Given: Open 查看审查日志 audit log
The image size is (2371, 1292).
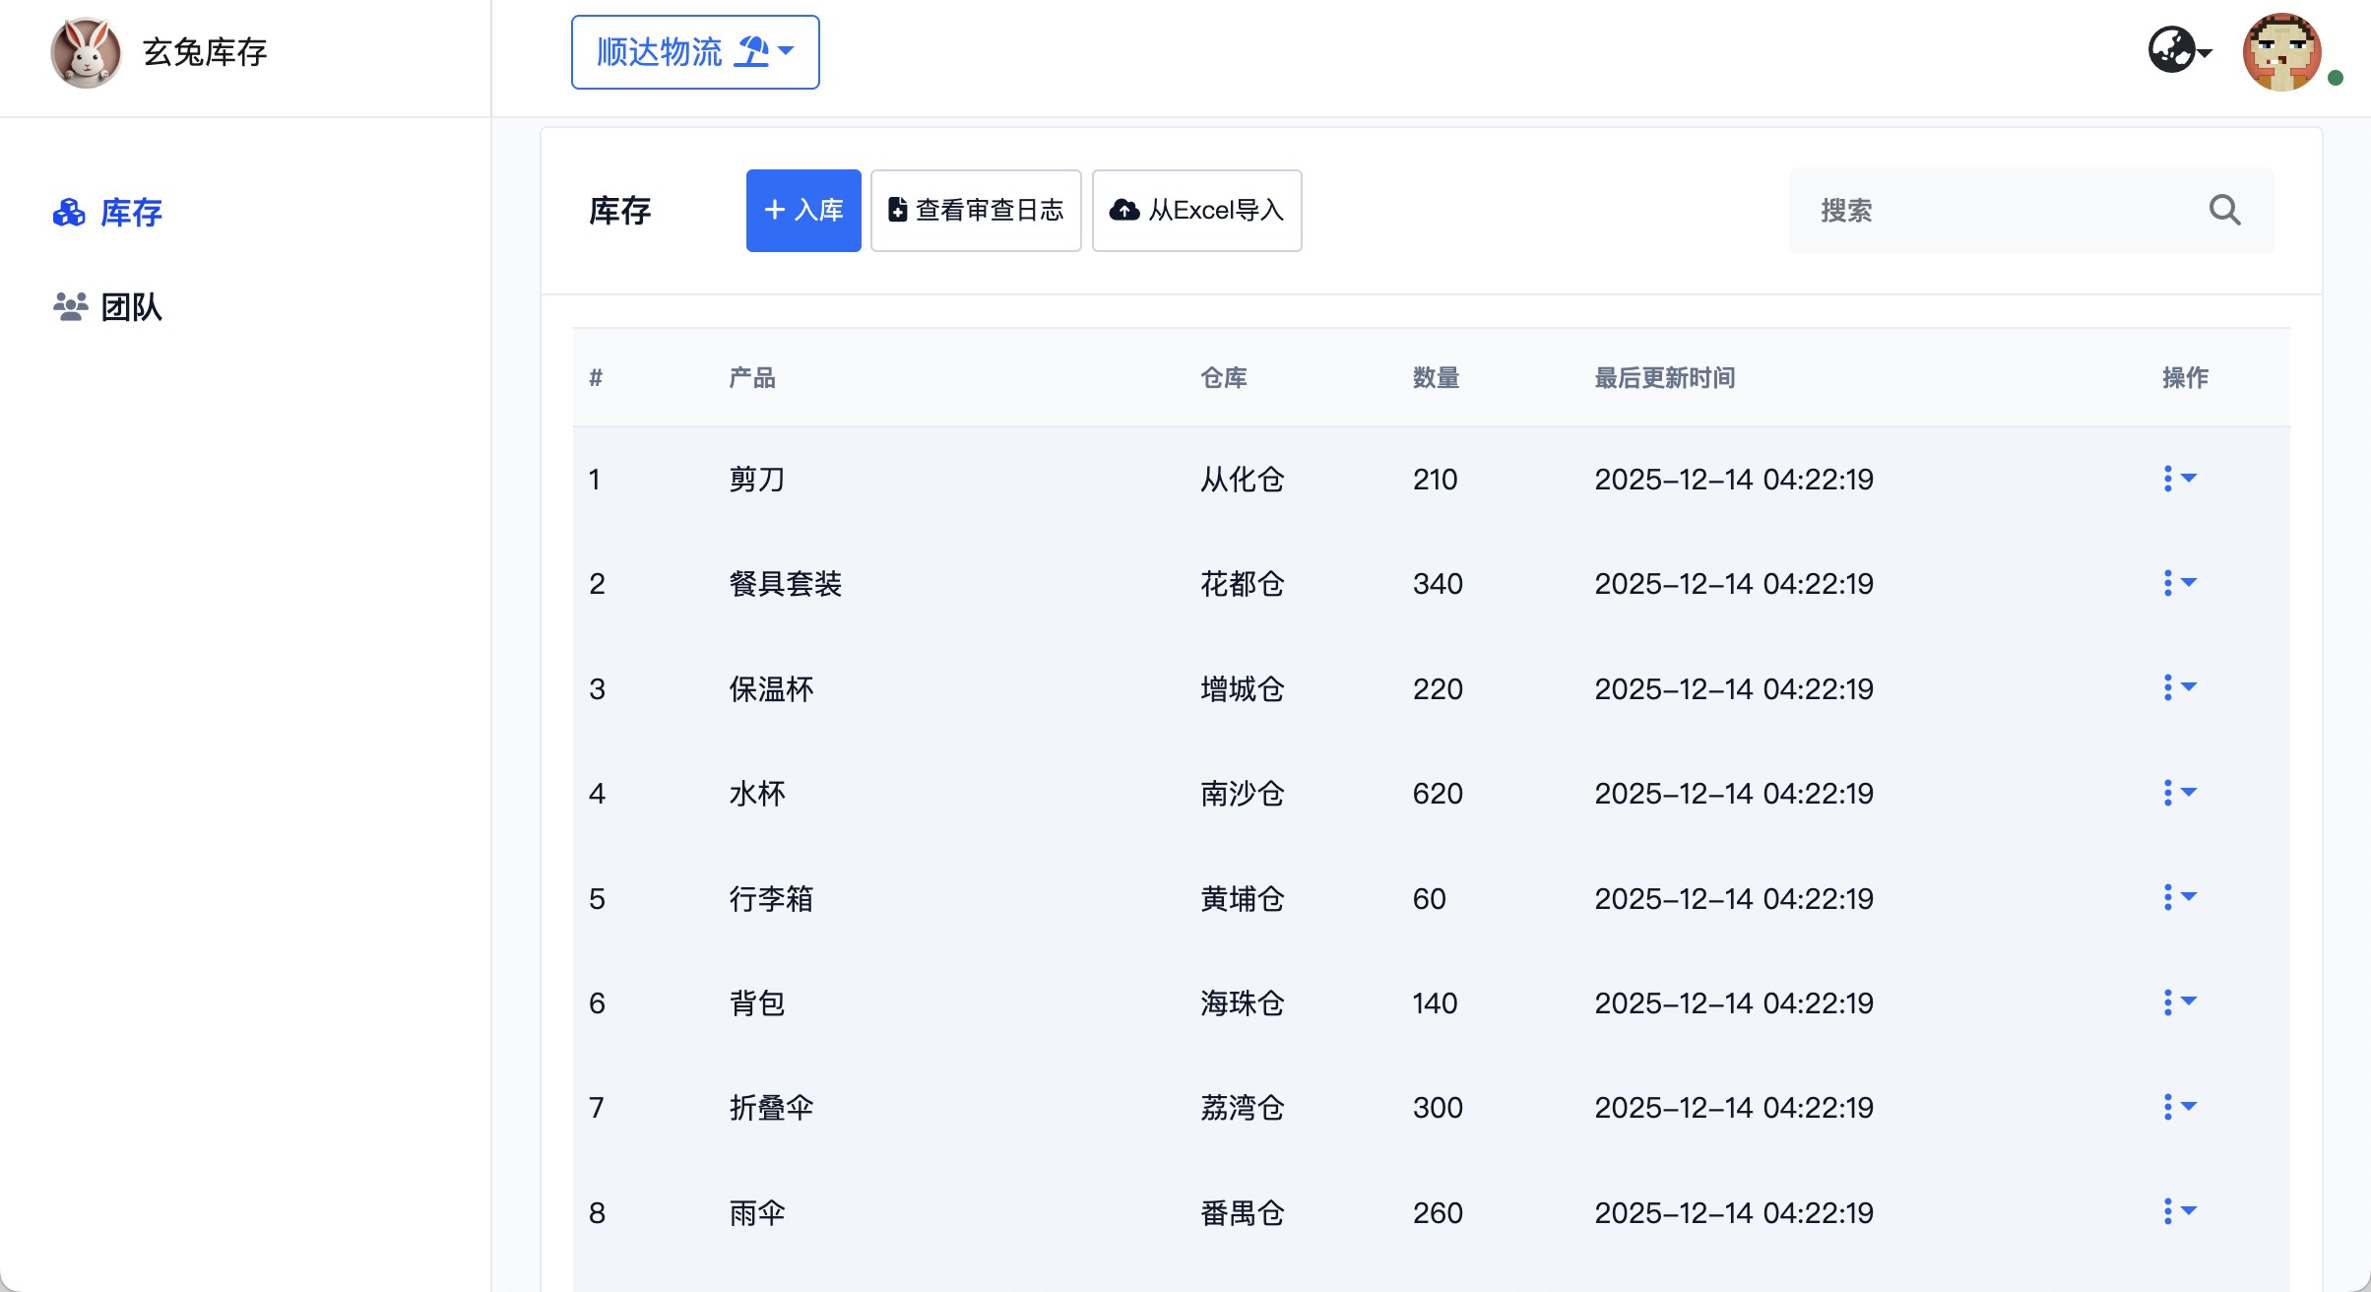Looking at the screenshot, I should point(975,209).
